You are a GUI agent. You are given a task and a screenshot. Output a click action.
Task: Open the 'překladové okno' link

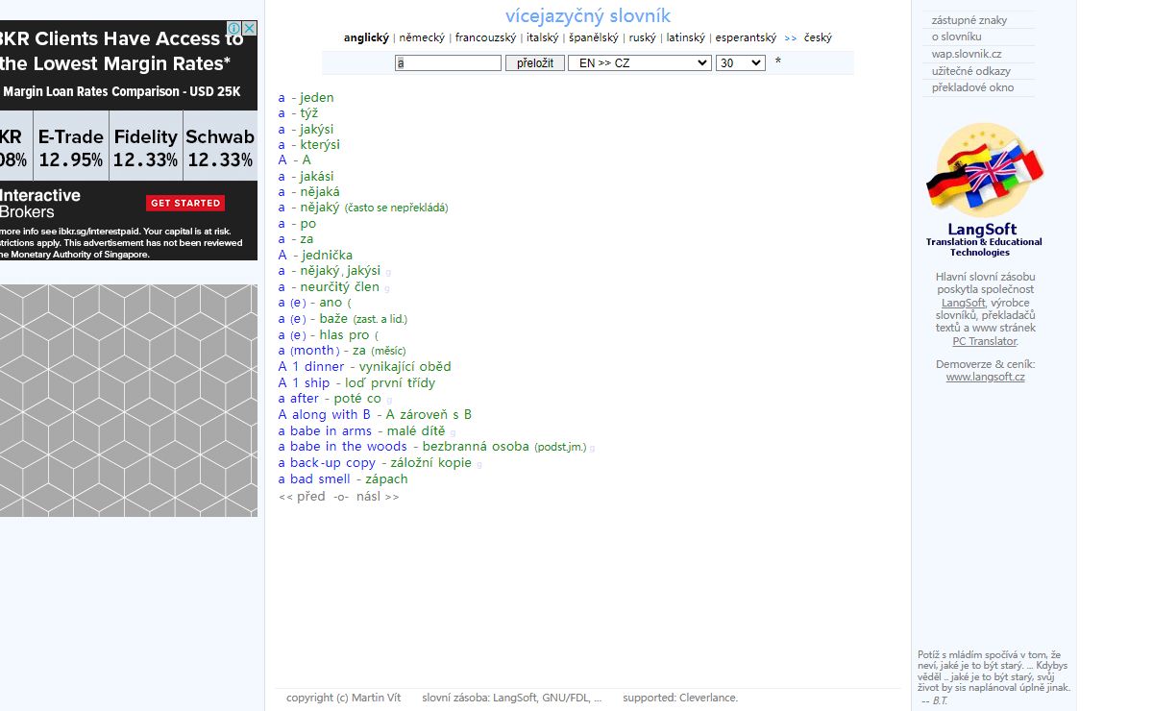click(x=972, y=87)
